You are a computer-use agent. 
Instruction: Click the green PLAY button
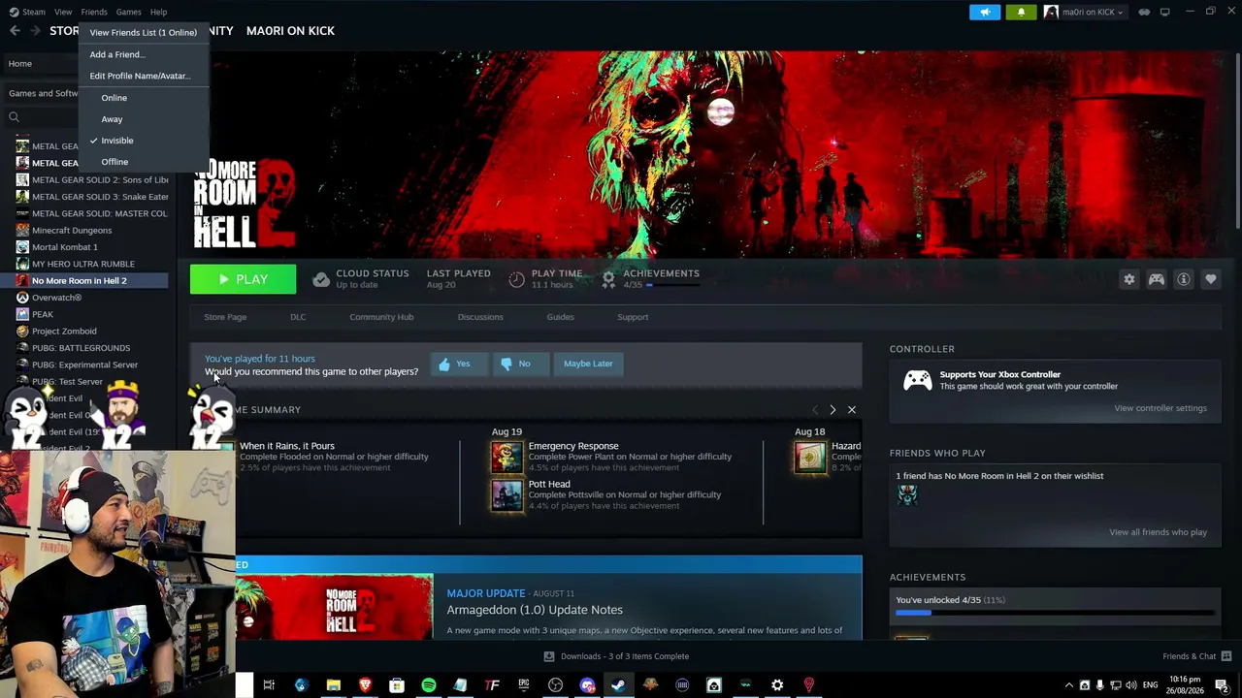[x=243, y=279]
